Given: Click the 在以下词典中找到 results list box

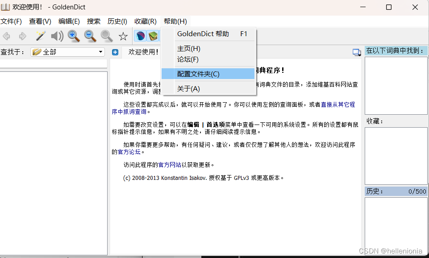Looking at the screenshot, I should coord(396,86).
